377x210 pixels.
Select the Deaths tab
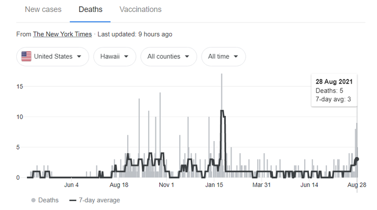click(90, 9)
